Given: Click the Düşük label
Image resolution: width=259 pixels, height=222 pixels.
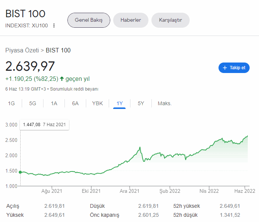Looking at the screenshot, I should [x=97, y=206].
